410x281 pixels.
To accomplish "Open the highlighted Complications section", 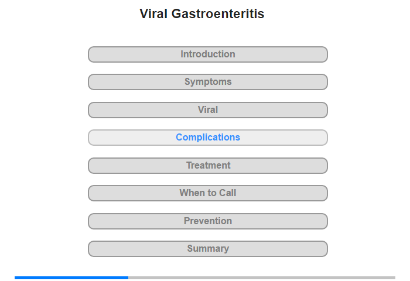I will click(207, 138).
